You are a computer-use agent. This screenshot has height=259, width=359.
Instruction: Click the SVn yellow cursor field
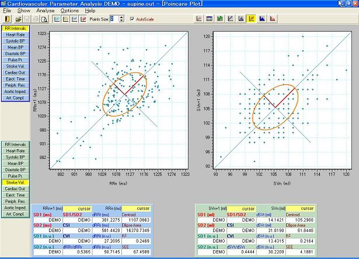tap(300, 208)
